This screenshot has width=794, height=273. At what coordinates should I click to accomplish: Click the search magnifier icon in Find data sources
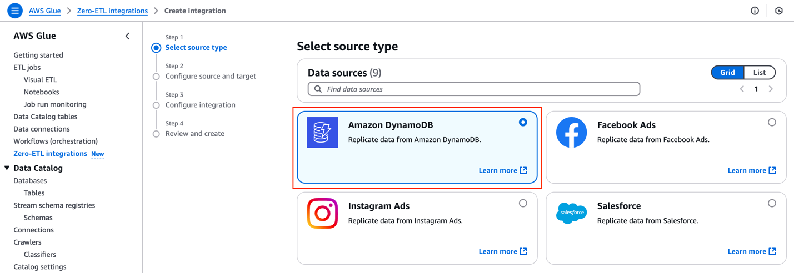pos(318,89)
